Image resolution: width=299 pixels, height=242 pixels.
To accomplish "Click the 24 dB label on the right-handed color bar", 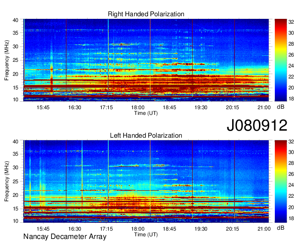I will point(291,66).
